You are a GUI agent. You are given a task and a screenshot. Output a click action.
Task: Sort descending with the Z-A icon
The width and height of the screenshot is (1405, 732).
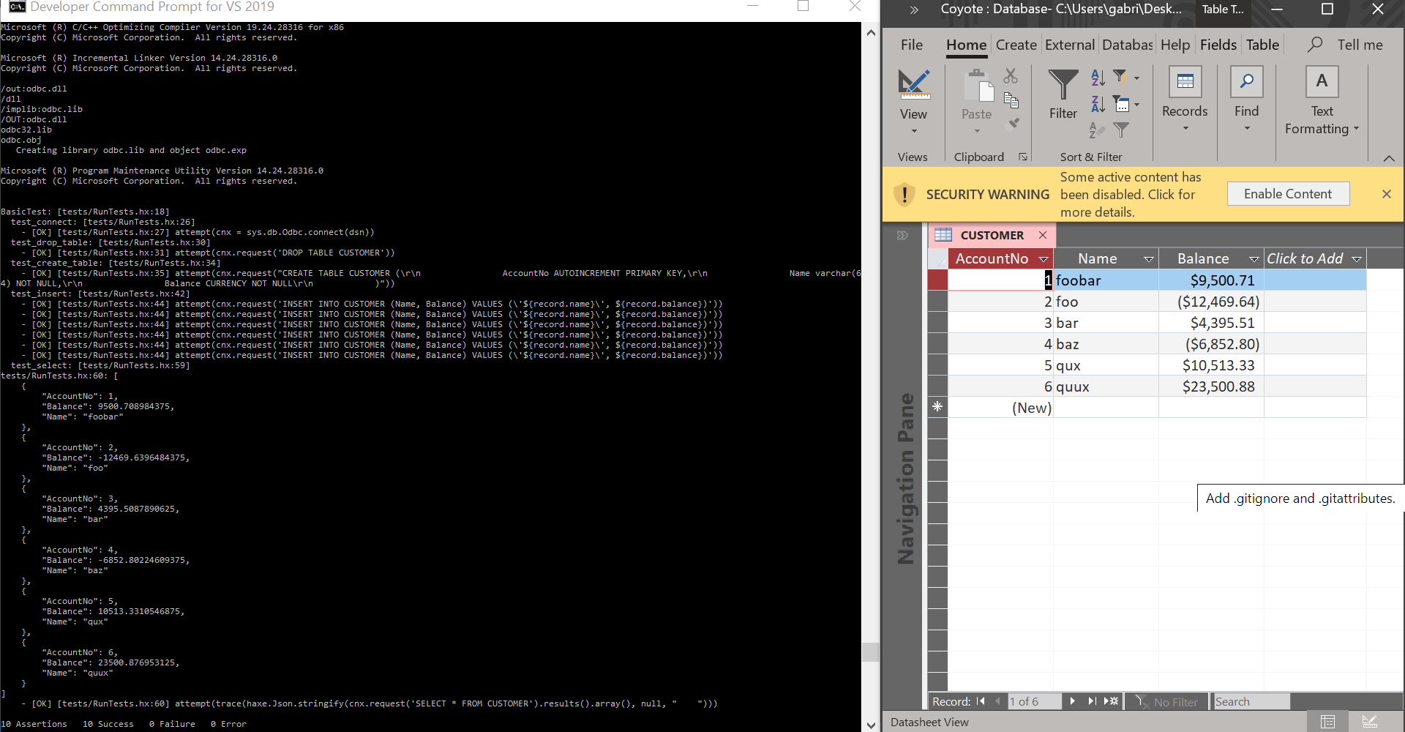click(x=1098, y=104)
